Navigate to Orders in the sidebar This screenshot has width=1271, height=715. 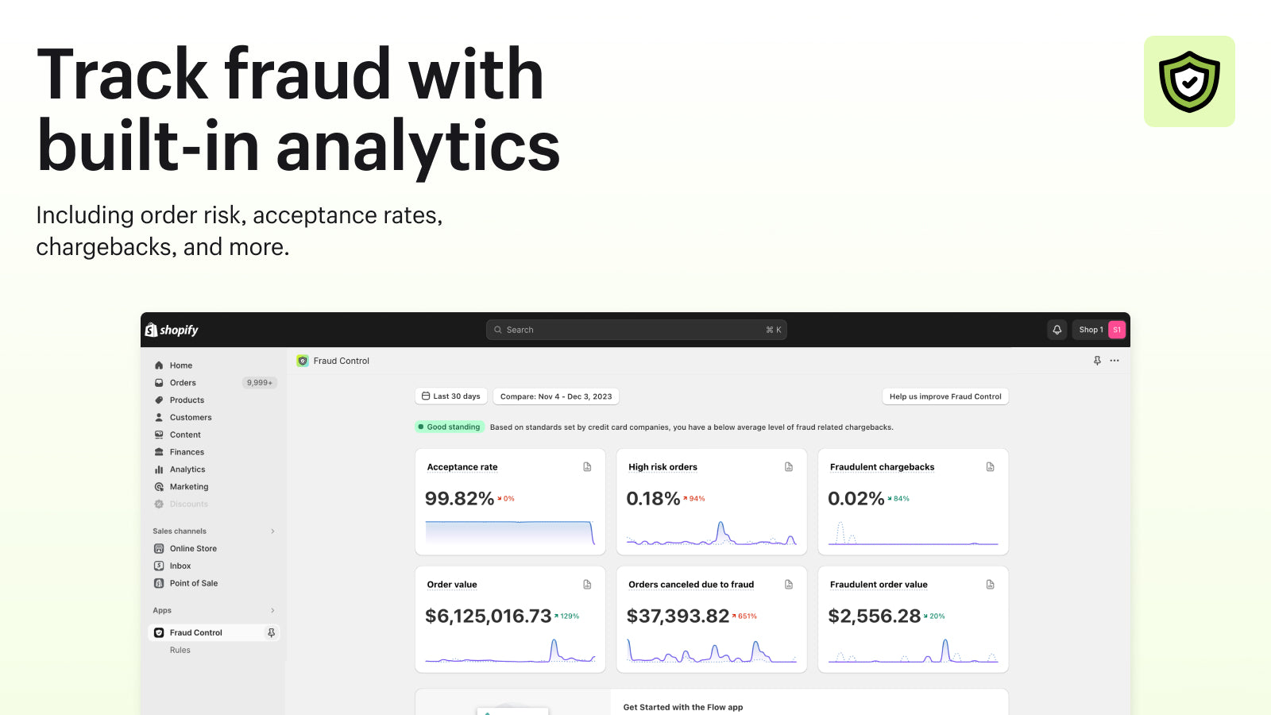183,382
